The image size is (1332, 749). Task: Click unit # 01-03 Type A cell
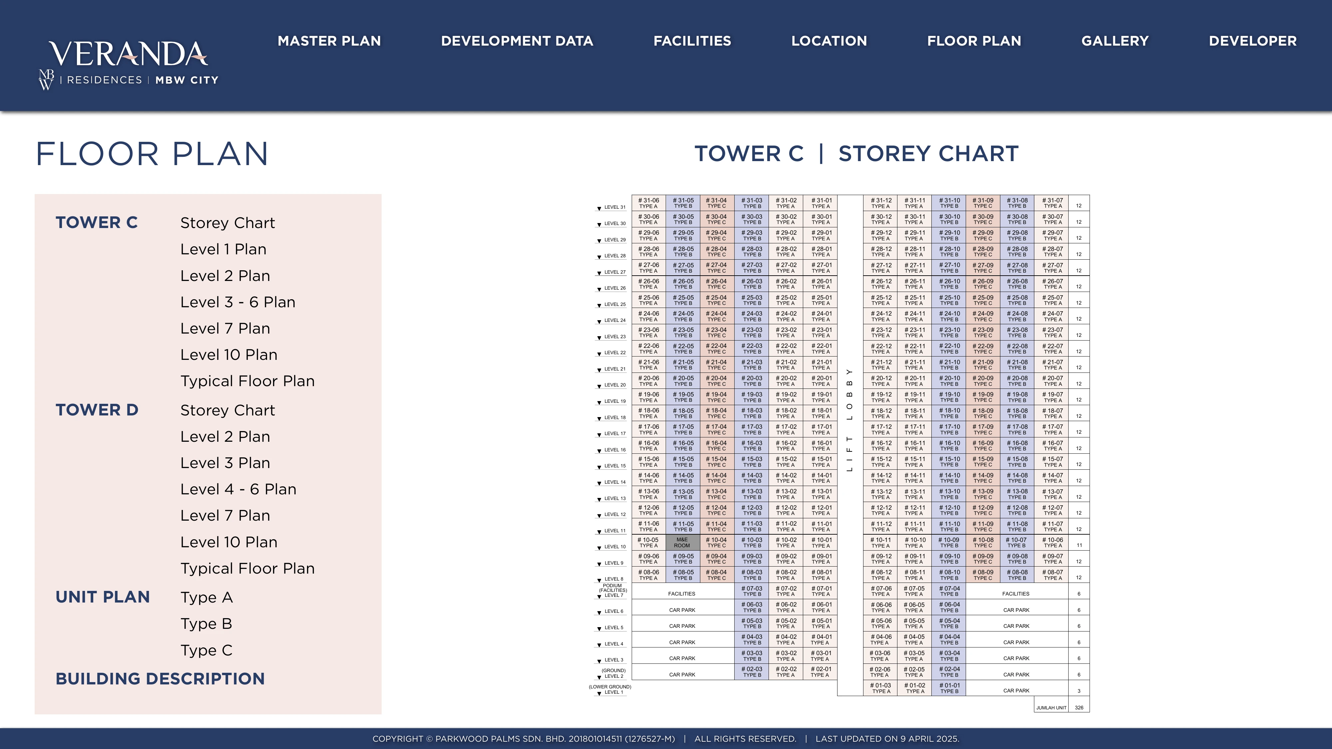pos(880,688)
